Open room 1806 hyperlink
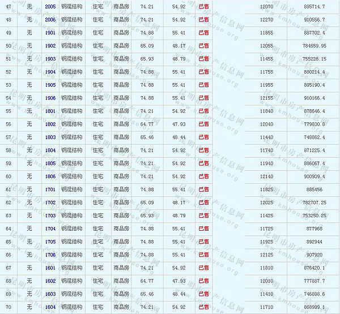The width and height of the screenshot is (340, 314). pos(50,177)
